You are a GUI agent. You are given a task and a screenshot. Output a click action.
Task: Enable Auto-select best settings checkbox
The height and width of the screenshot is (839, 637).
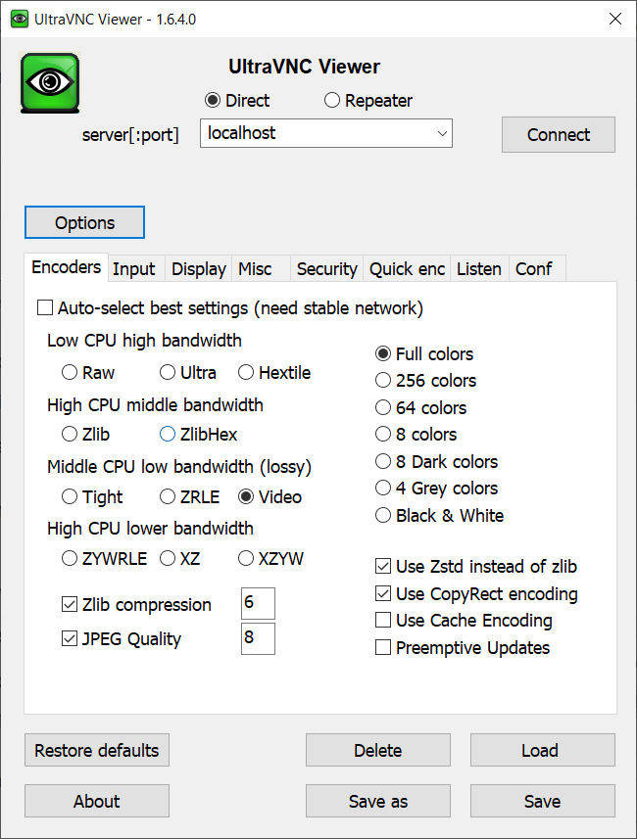tap(45, 308)
